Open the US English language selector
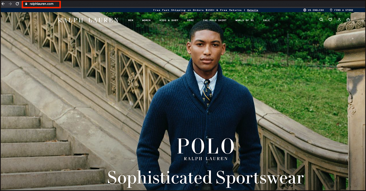The width and height of the screenshot is (366, 191). pyautogui.click(x=314, y=10)
